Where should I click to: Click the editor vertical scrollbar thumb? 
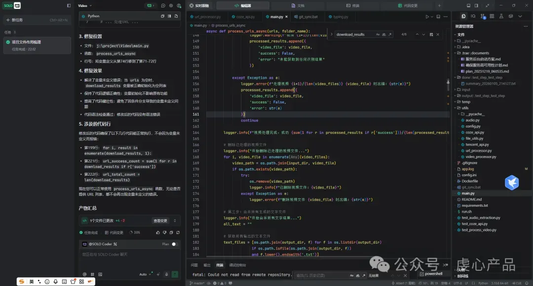click(x=448, y=84)
